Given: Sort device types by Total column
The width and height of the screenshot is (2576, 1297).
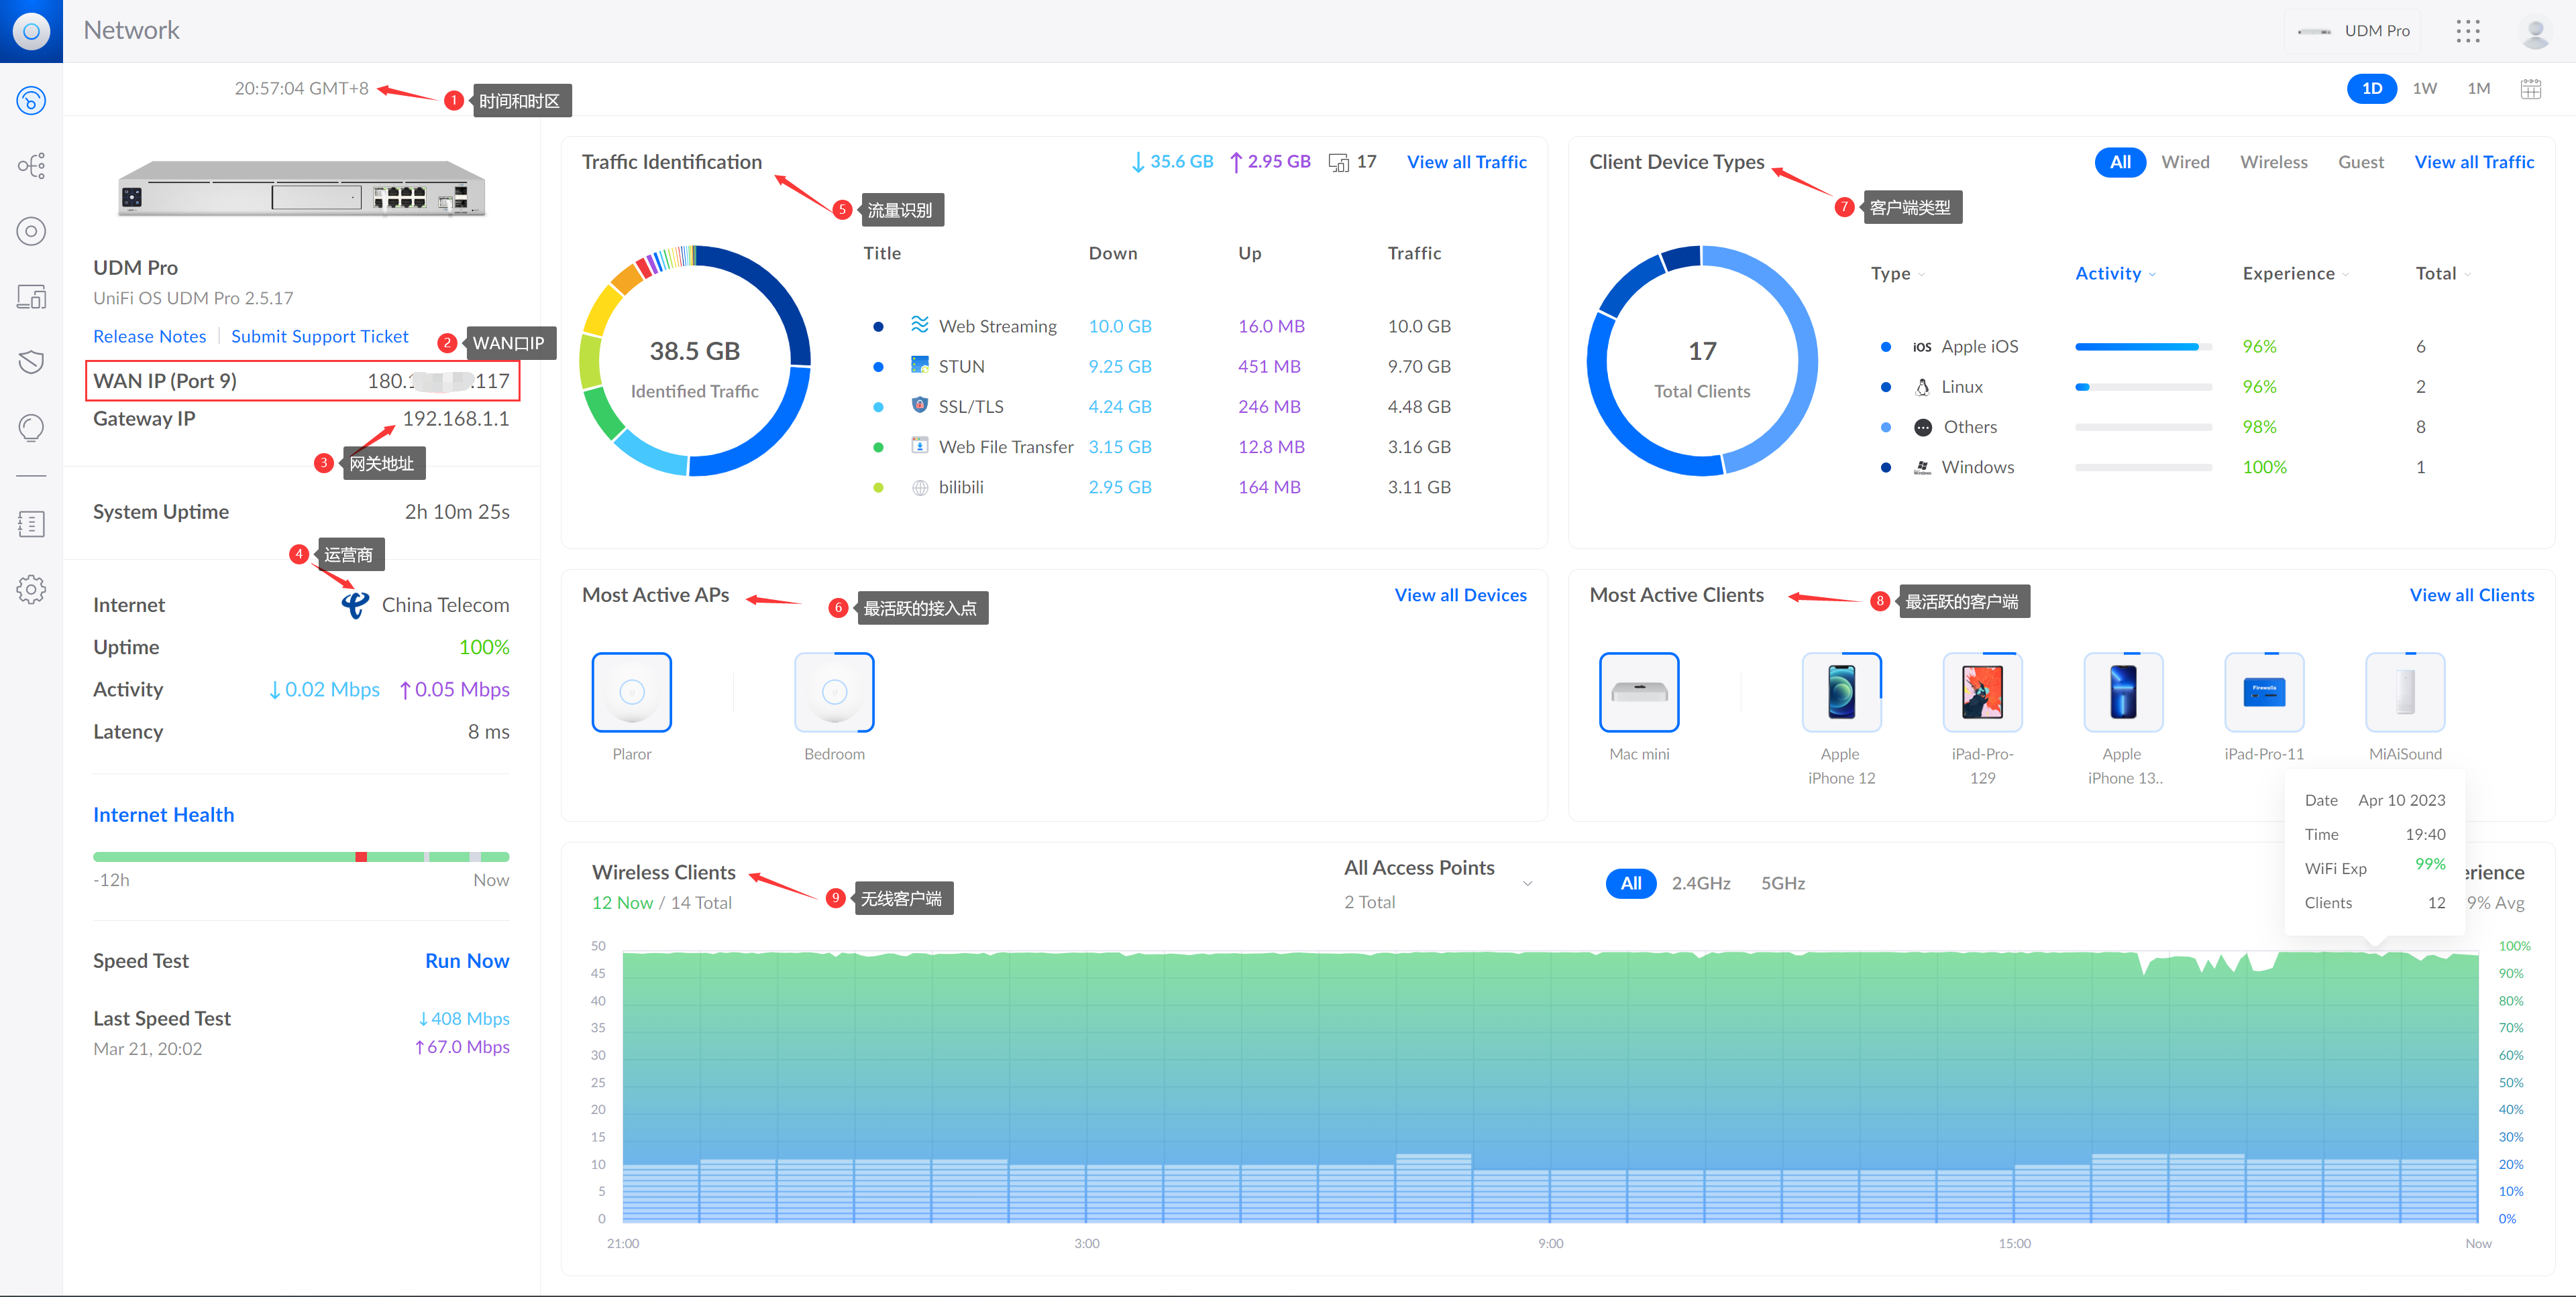Looking at the screenshot, I should (2442, 273).
